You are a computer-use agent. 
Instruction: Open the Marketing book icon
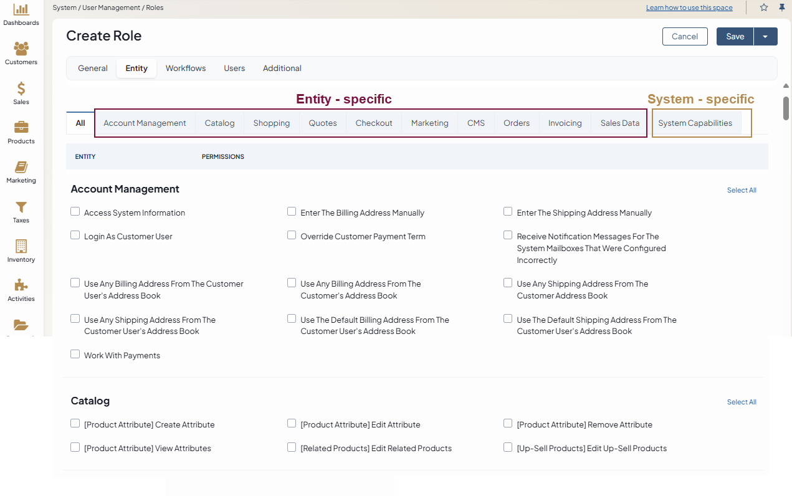click(21, 167)
